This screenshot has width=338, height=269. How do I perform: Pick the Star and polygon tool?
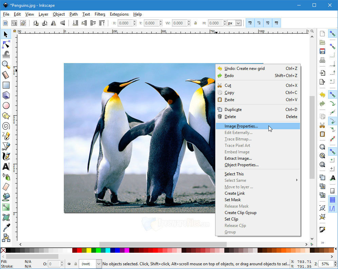6,116
